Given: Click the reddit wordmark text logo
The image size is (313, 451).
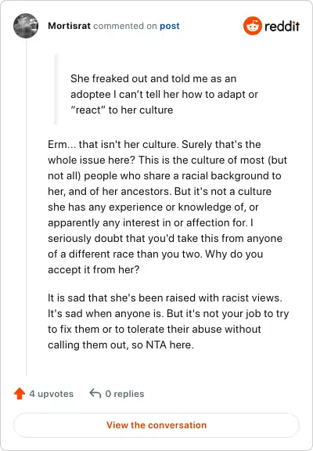Looking at the screenshot, I should coord(282,26).
